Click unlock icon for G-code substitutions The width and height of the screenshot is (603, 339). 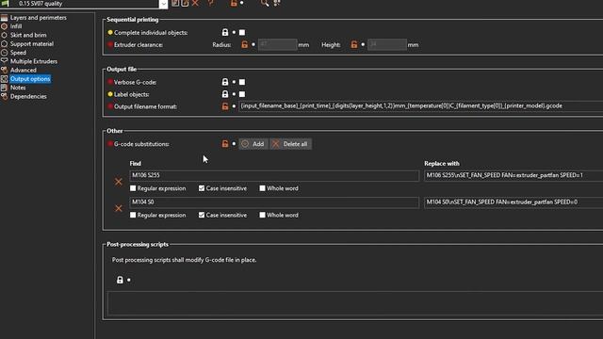(x=225, y=144)
